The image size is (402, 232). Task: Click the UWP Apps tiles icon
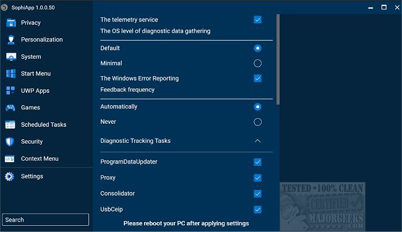pyautogui.click(x=11, y=90)
